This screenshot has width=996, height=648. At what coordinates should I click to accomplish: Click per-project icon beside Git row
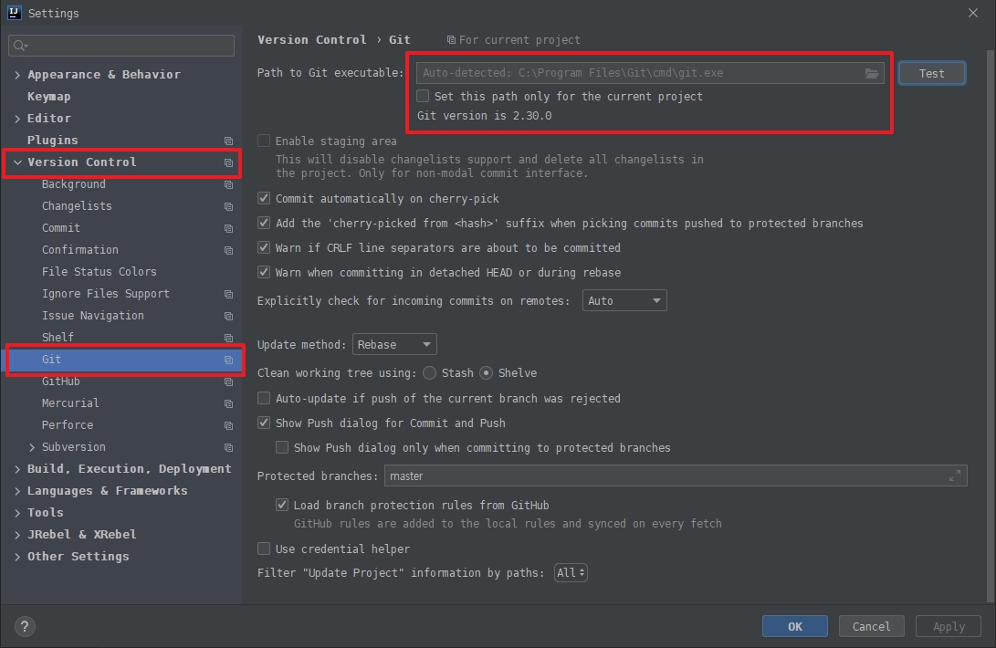coord(228,361)
